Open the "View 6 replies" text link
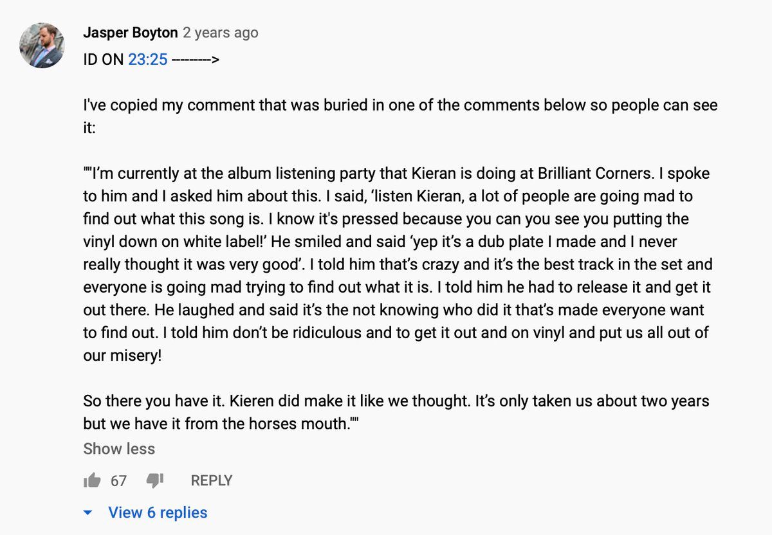 coord(158,512)
